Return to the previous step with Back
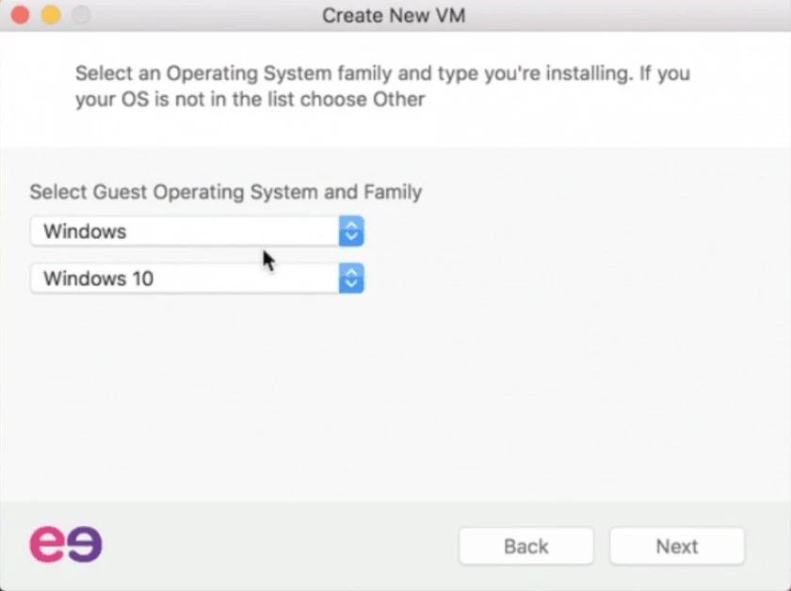This screenshot has height=591, width=791. (x=526, y=546)
